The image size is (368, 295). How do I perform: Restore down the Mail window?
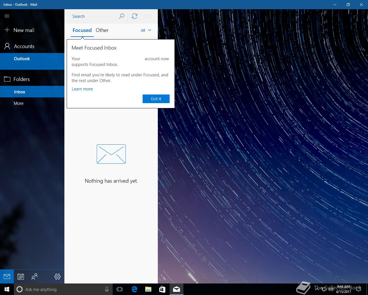348,5
